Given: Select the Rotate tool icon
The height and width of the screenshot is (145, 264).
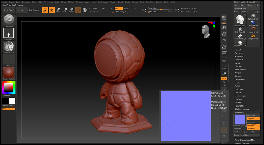Looking at the screenshot, I should (71, 10).
